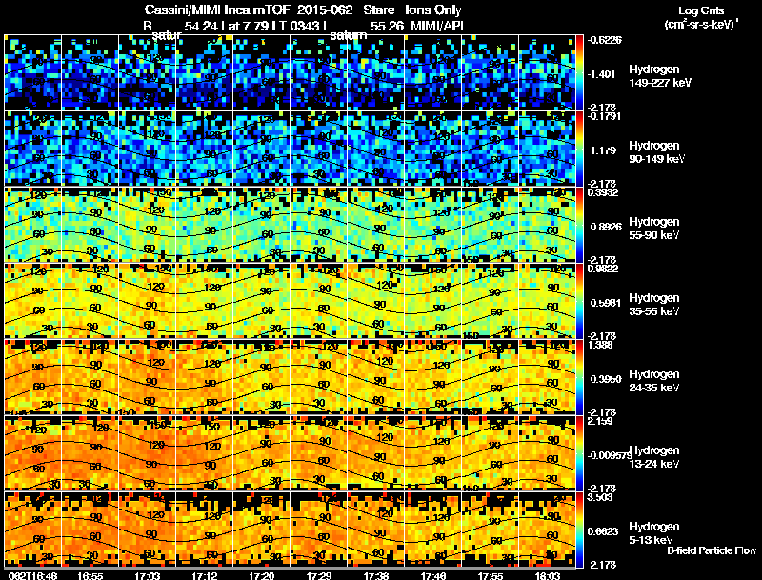Click the colorbar maximum value '-0.6226'
762x580 pixels.
605,40
